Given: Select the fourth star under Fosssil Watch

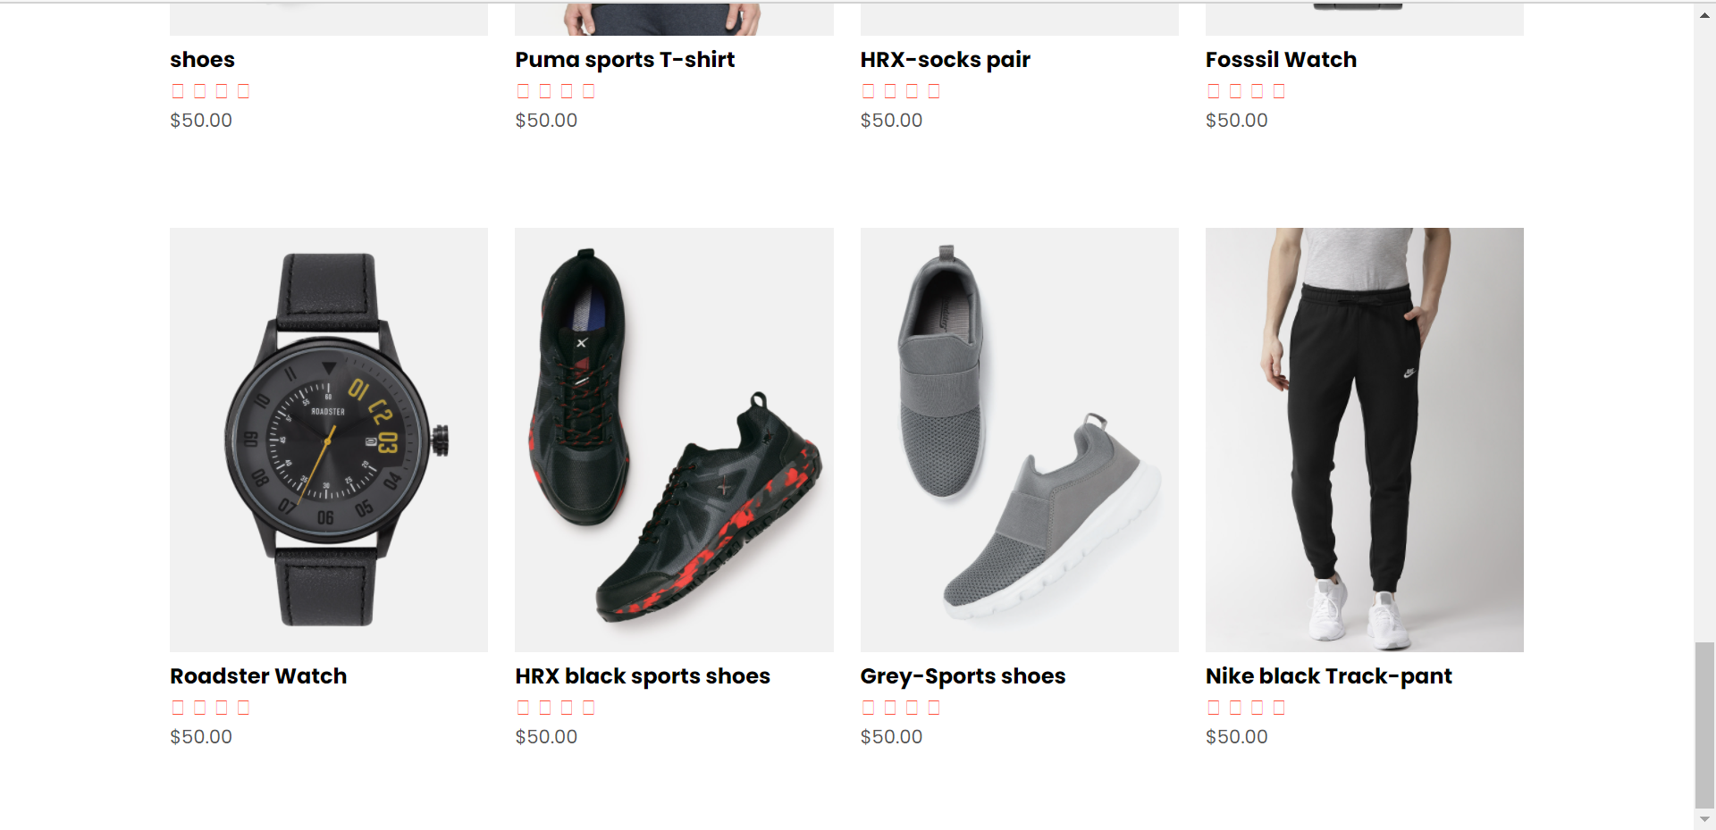Looking at the screenshot, I should pos(1280,90).
